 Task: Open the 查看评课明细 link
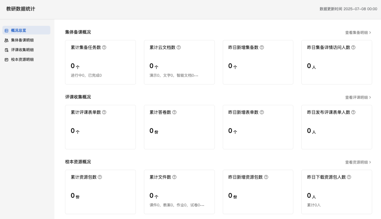click(357, 97)
